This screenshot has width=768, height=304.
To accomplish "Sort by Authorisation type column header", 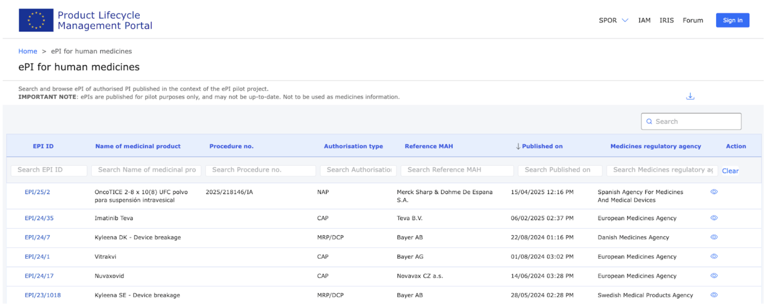I will coord(353,146).
